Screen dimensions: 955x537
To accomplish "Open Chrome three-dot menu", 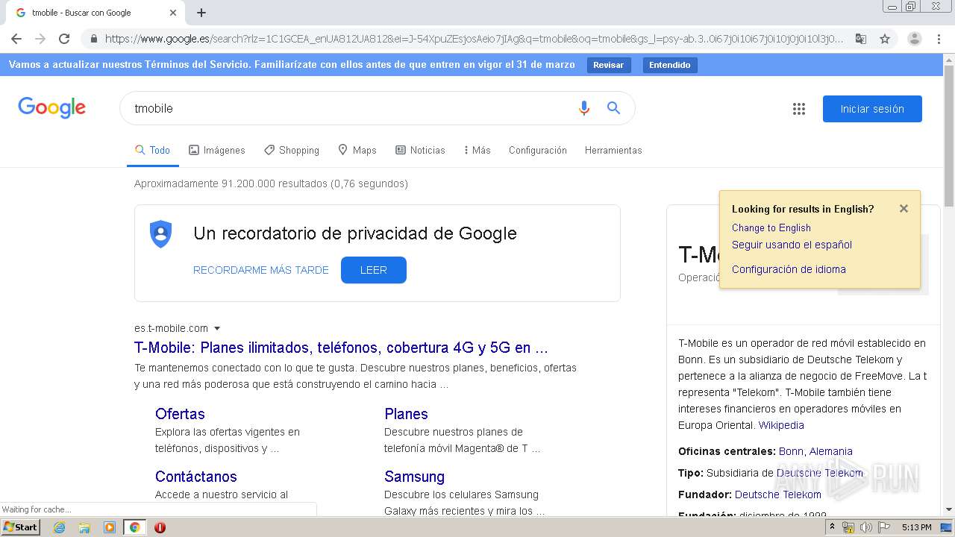I will pos(939,39).
